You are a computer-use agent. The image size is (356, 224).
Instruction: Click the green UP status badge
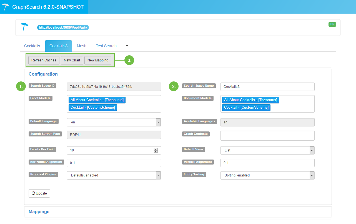click(332, 24)
